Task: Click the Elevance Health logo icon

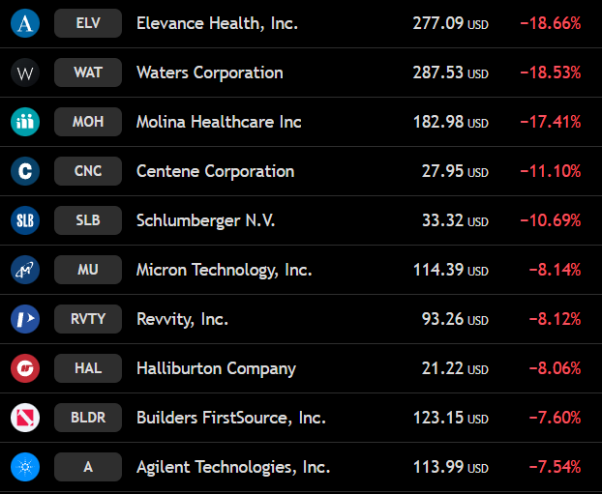Action: click(25, 23)
